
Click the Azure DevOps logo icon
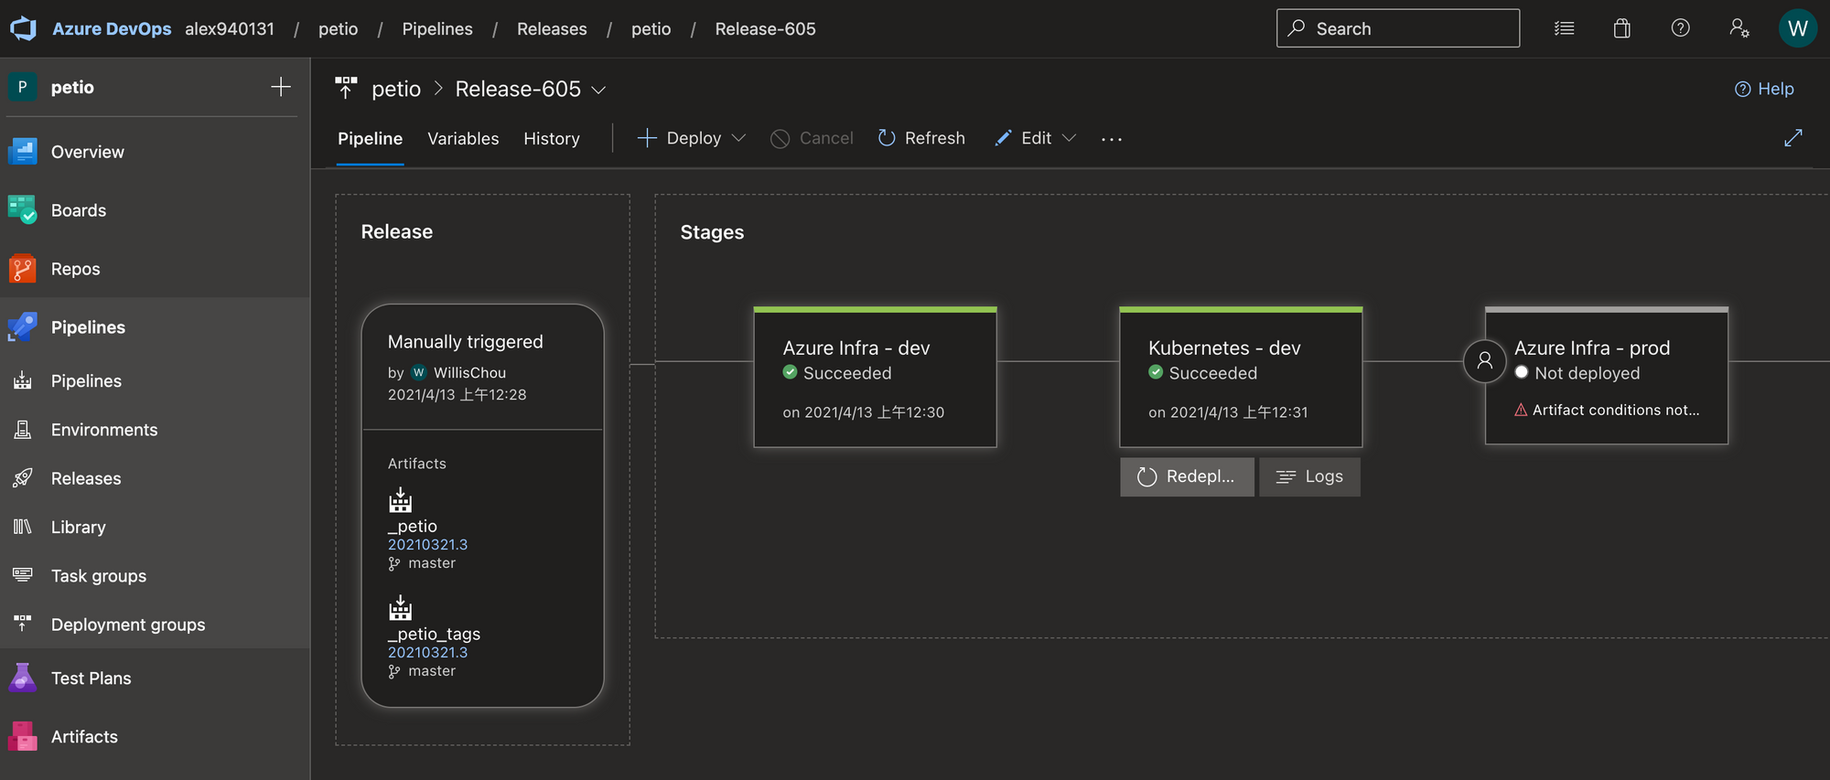[x=24, y=28]
